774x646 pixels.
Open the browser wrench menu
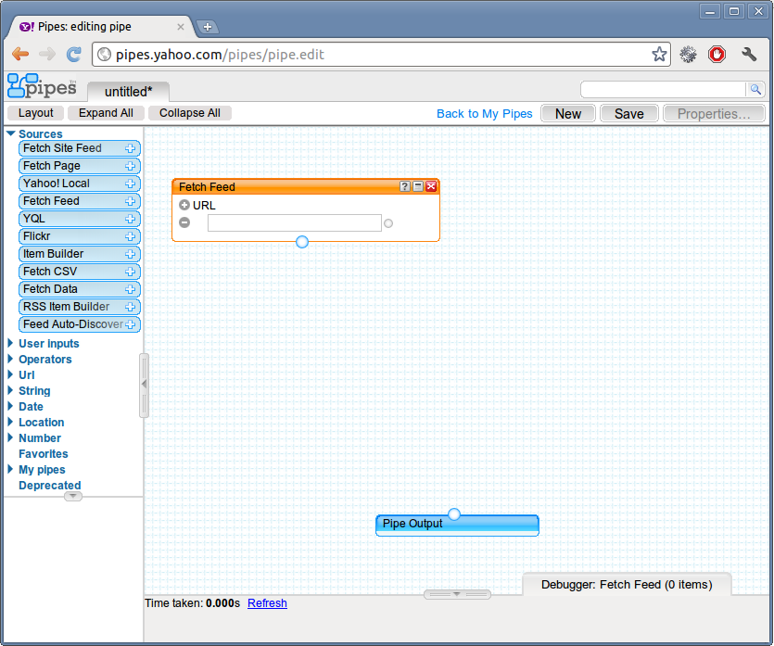coord(749,54)
